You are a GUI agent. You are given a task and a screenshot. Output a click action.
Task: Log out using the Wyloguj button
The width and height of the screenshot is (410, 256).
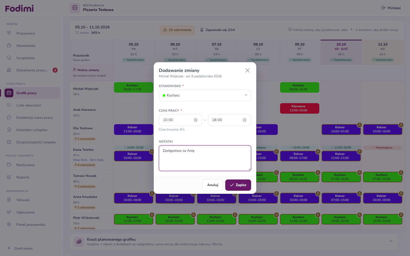coord(391,8)
